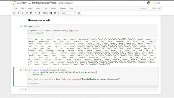The height and width of the screenshot is (98, 174).
Task: Click the Python 3 kernel label
Action: coord(155,8)
